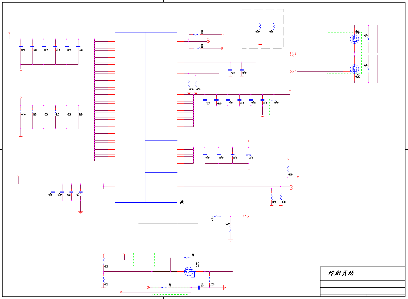Image resolution: width=408 pixels, height=299 pixels.
Task: Select the triple right-arrow connector feeding the lower-right MOSFET gate
Action: coord(293,72)
